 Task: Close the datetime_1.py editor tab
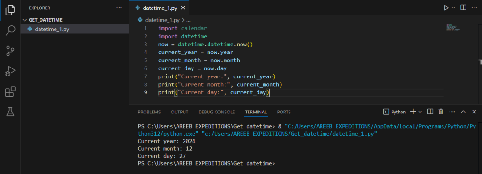(x=183, y=8)
